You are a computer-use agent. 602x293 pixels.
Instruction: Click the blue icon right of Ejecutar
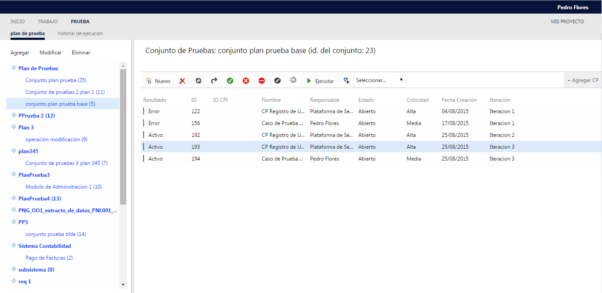[346, 81]
